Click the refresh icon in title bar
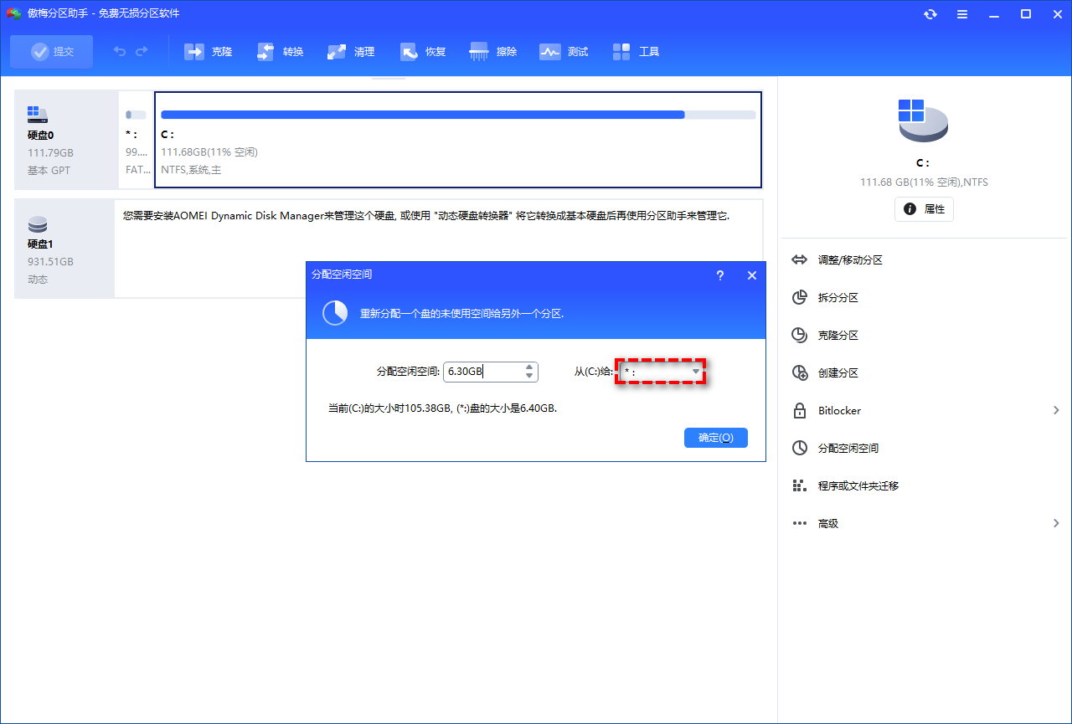This screenshot has height=724, width=1072. point(930,13)
